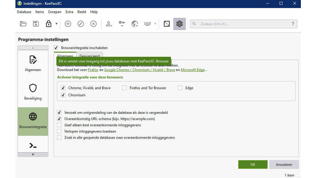
Task: Uncheck Chrome, Vivaldi, and Brave checkbox
Action: (63, 88)
